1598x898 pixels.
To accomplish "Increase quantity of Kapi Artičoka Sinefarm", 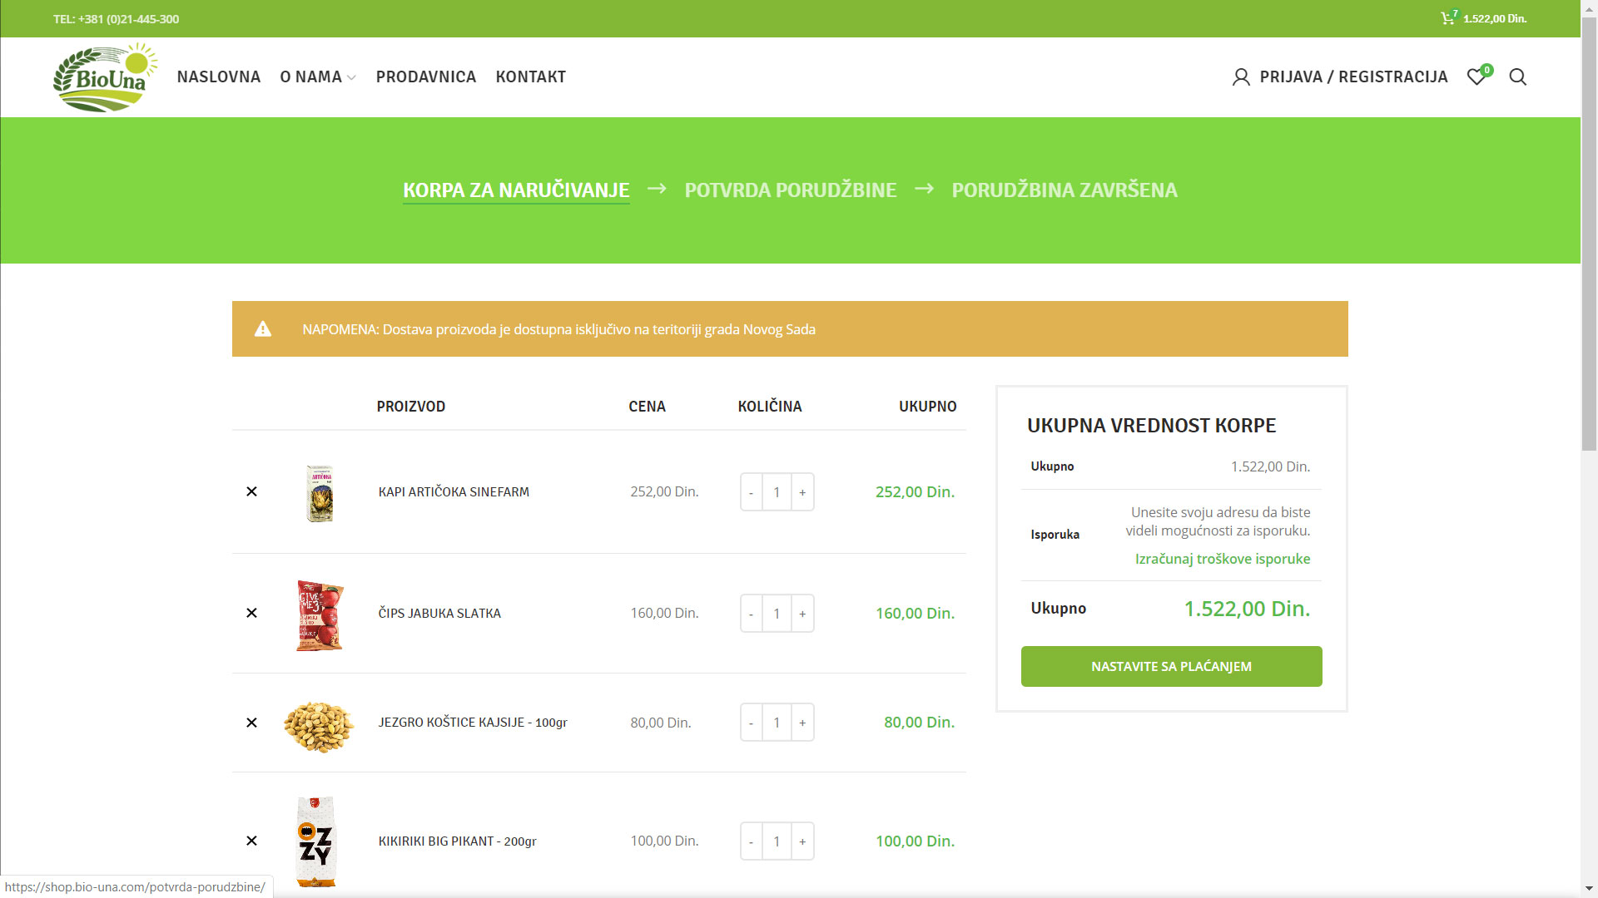I will point(802,492).
